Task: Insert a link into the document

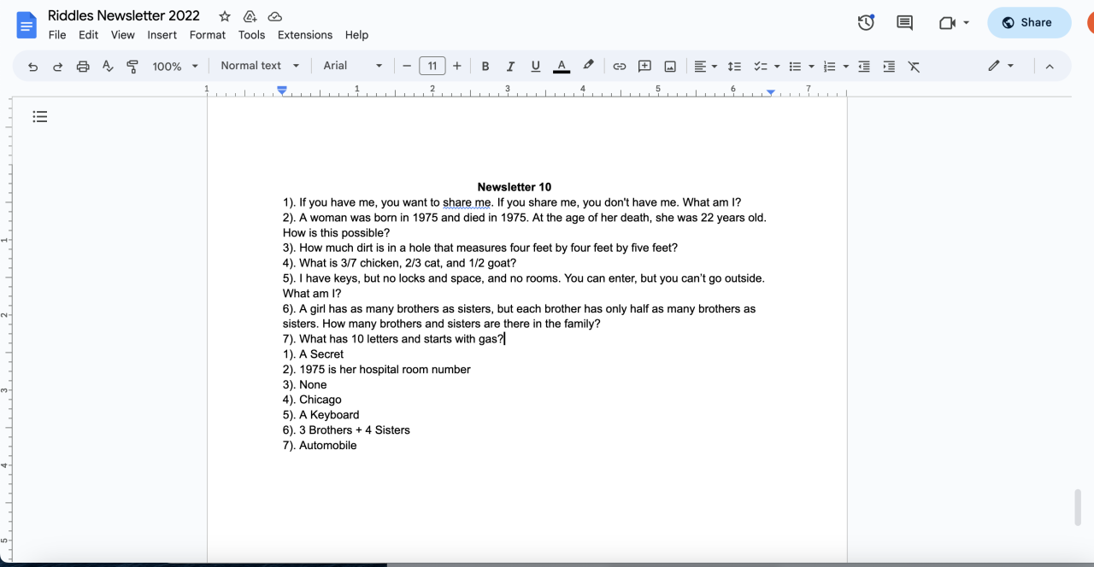Action: click(x=620, y=66)
